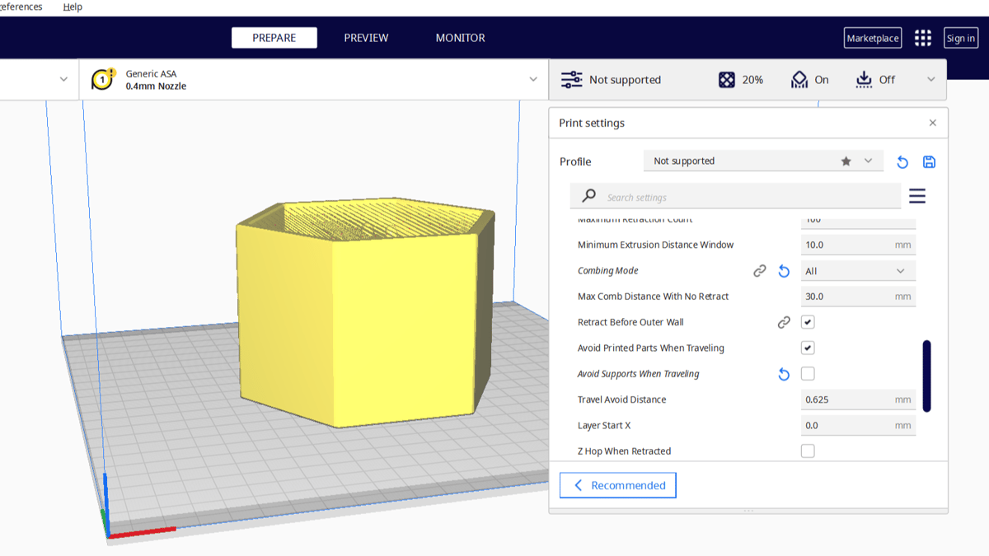The height and width of the screenshot is (556, 989).
Task: Save the current profile settings
Action: click(929, 162)
